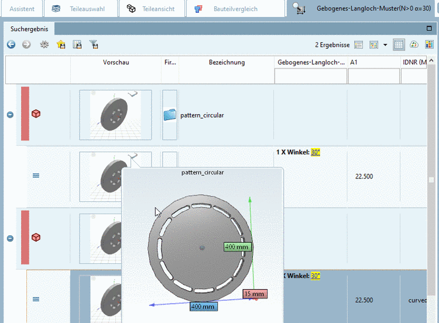
Task: Open the view mode dropdown arrow
Action: point(385,45)
